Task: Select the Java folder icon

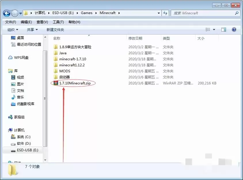Action: [56, 53]
